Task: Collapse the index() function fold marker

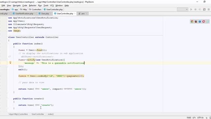Action: pyautogui.click(x=8, y=44)
